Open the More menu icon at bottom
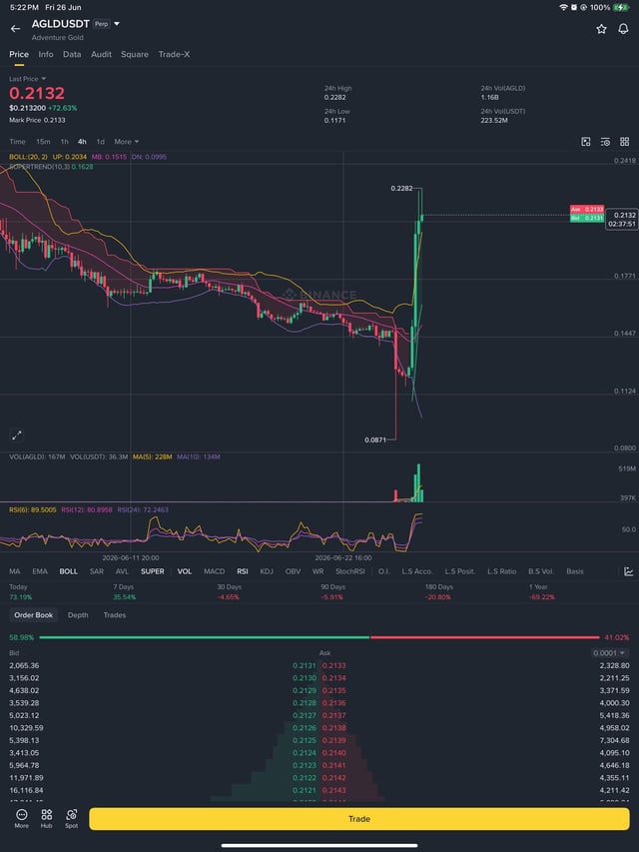Viewport: 639px width, 852px height. coord(22,818)
